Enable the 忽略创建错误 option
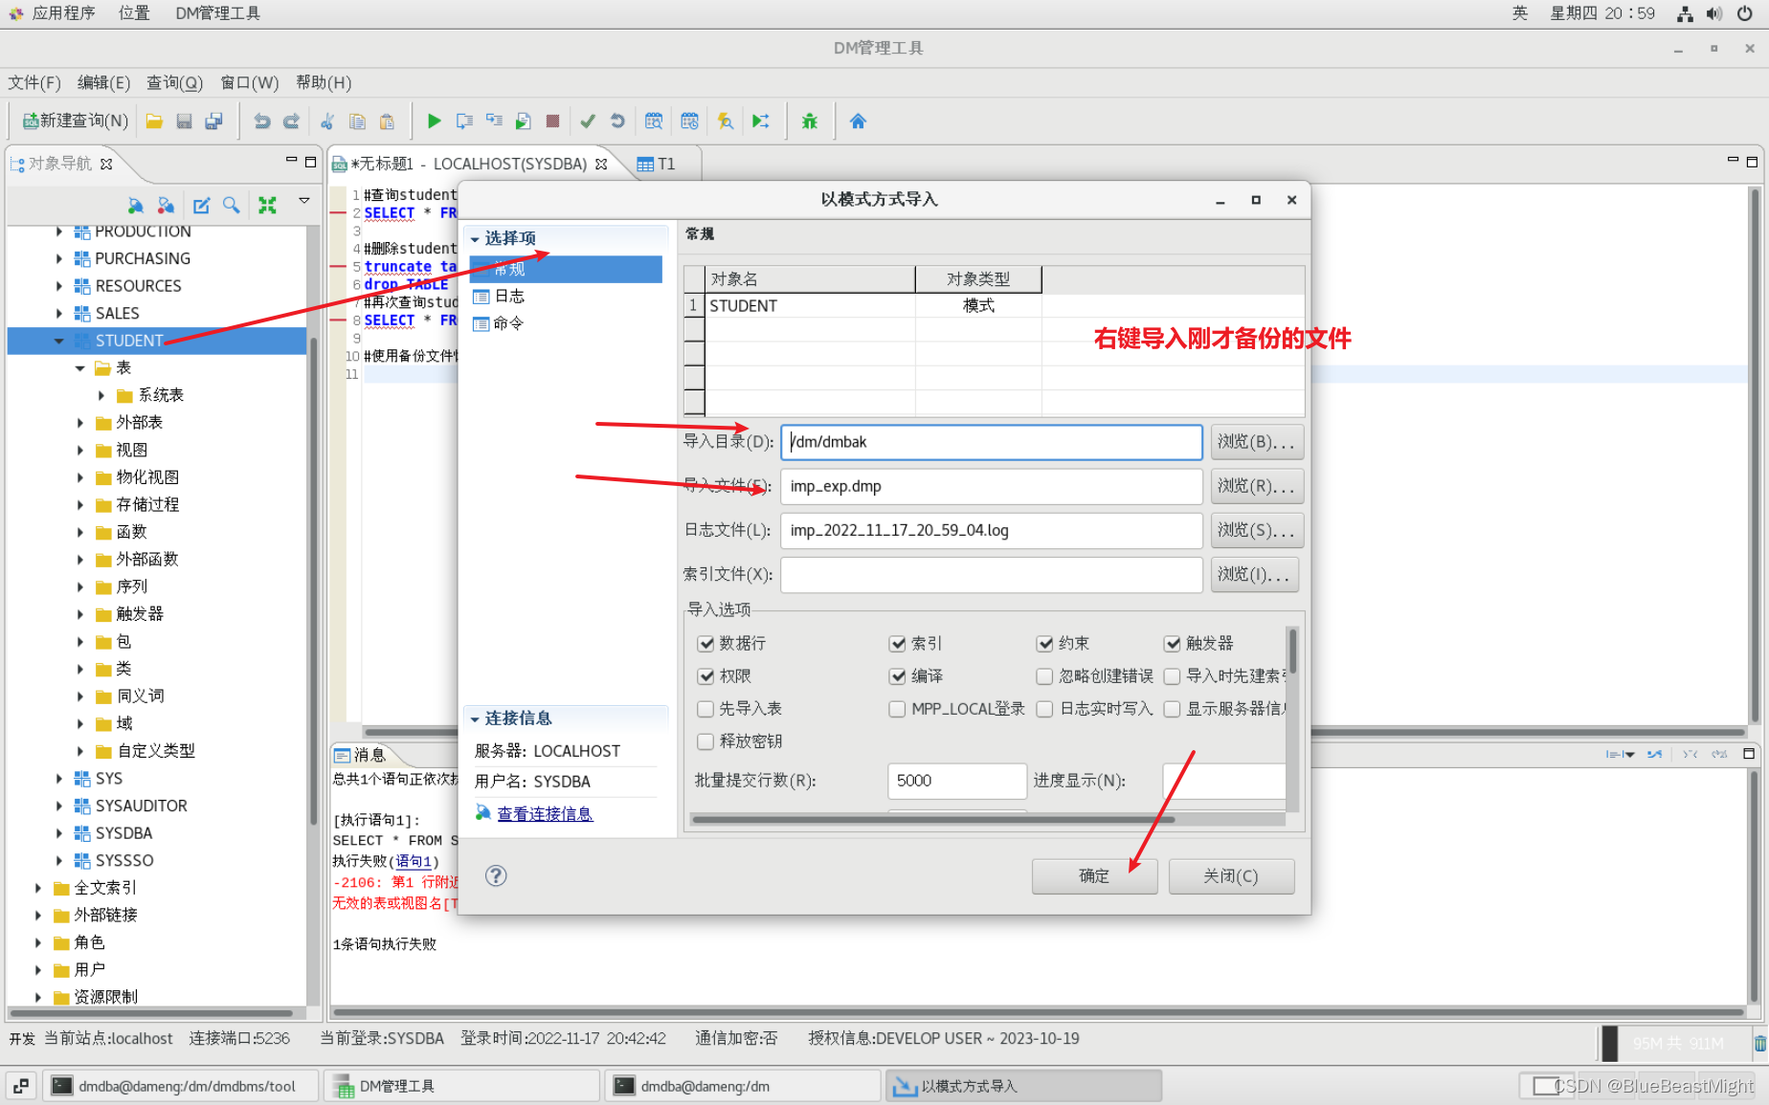 pos(1044,676)
